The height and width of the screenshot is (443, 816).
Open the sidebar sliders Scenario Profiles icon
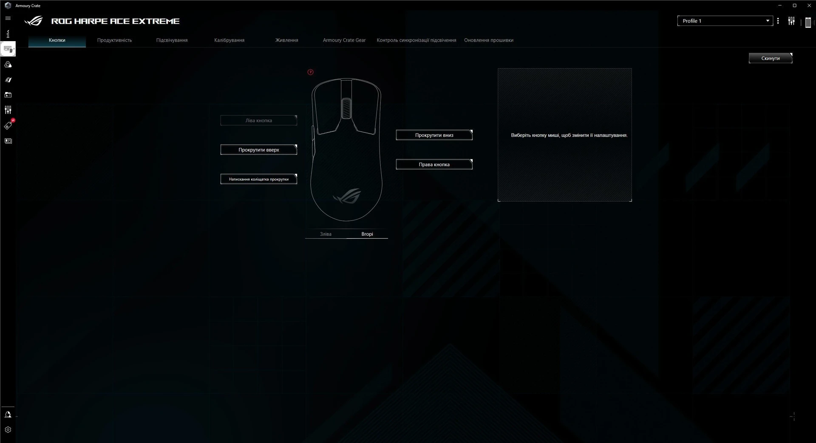8,110
